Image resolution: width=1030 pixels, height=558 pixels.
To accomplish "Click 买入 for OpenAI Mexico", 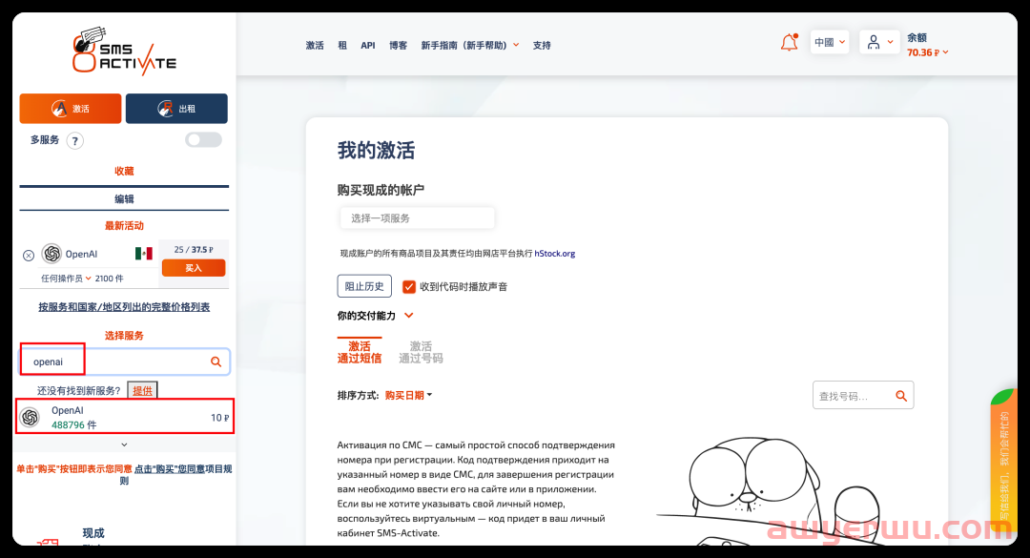I will (x=194, y=267).
